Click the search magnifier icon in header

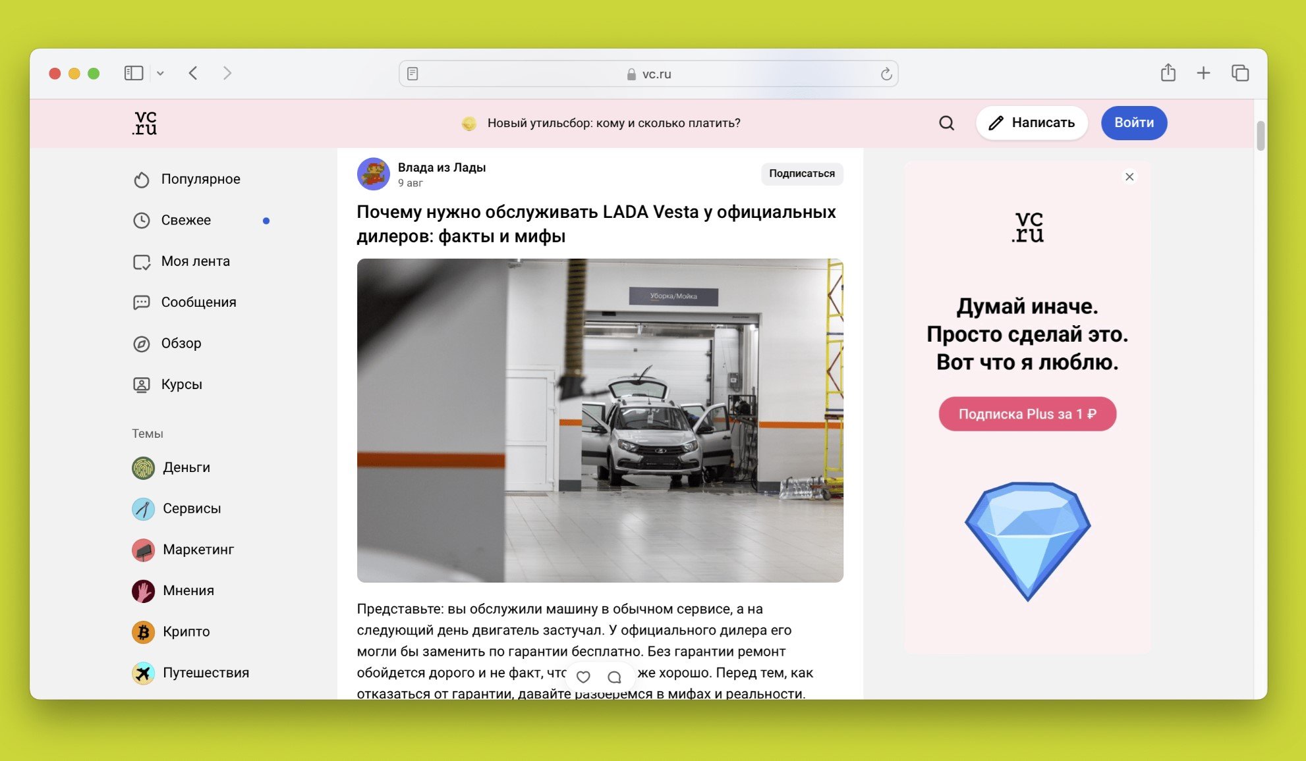point(946,123)
